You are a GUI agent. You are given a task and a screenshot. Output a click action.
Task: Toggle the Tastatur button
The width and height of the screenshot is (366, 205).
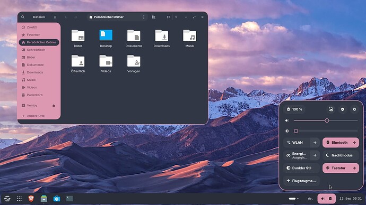tap(336, 168)
